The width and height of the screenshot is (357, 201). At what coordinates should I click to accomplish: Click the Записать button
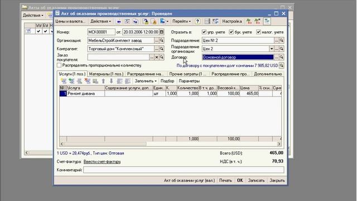coord(257,180)
